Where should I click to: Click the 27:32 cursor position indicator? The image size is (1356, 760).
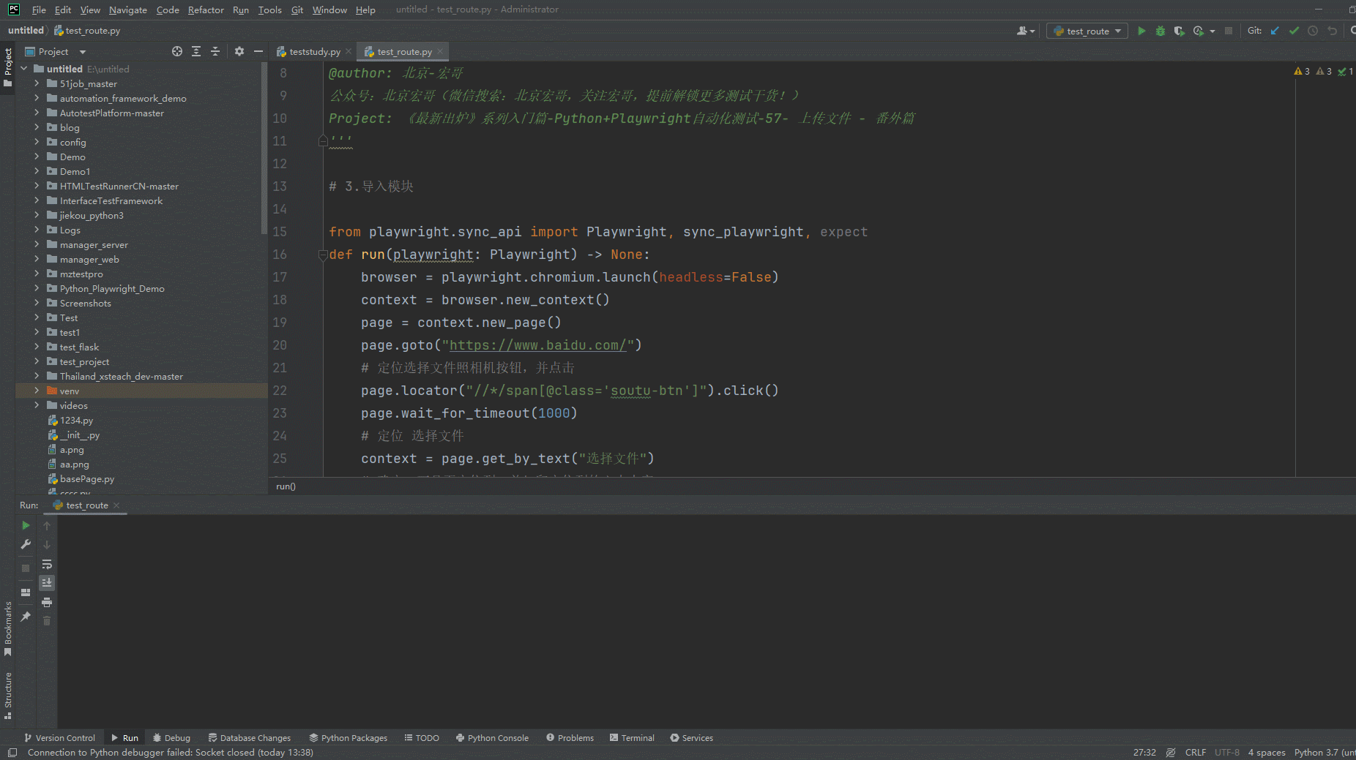tap(1144, 752)
